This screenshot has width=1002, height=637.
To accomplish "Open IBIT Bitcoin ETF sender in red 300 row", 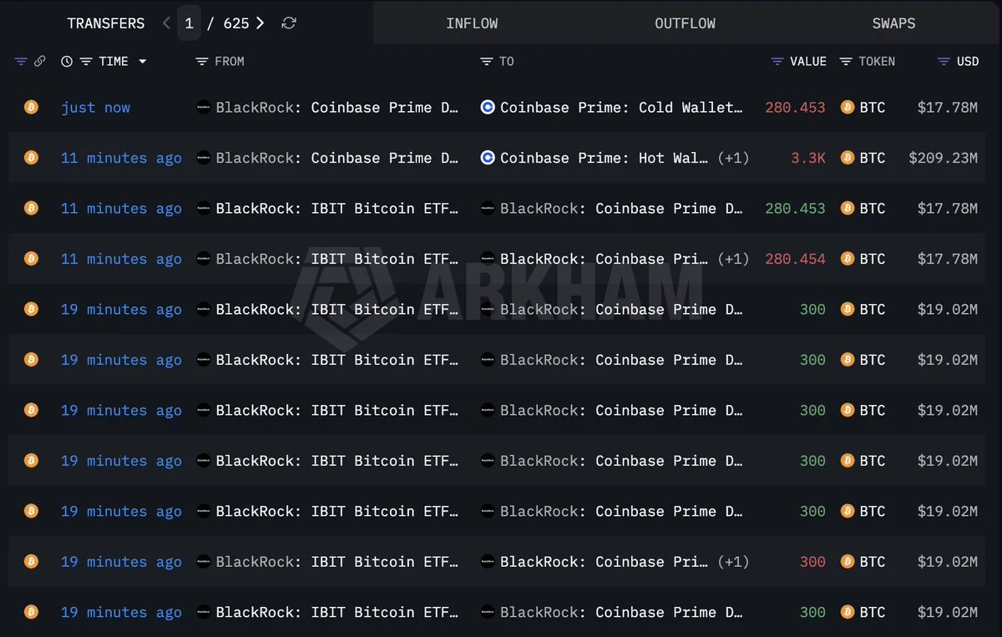I will 327,562.
